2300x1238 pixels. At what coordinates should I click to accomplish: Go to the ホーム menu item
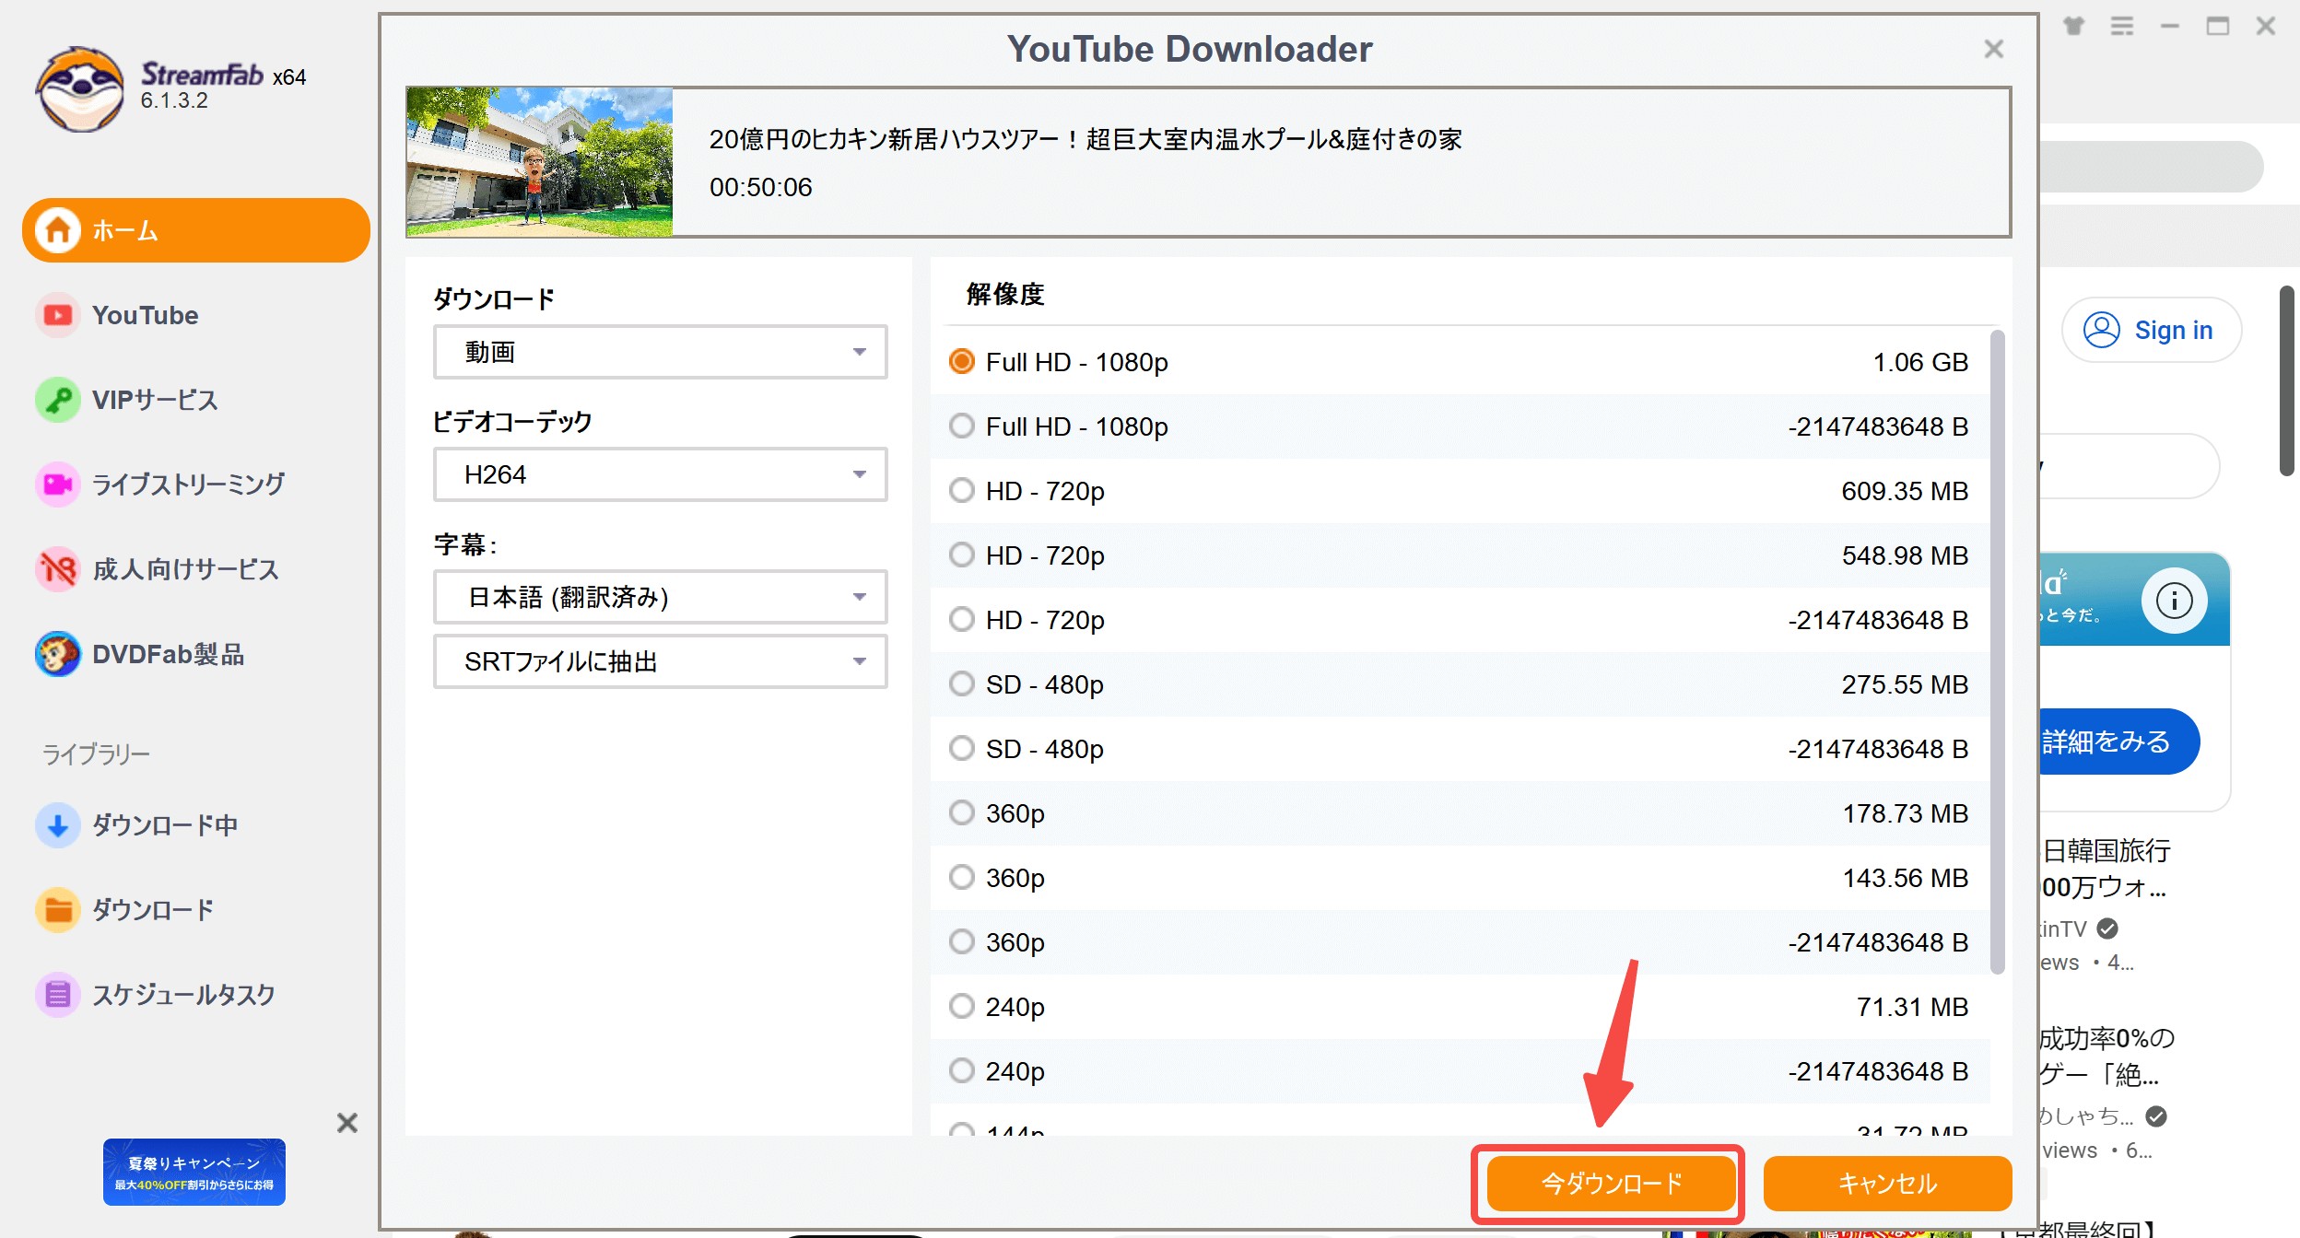(195, 230)
